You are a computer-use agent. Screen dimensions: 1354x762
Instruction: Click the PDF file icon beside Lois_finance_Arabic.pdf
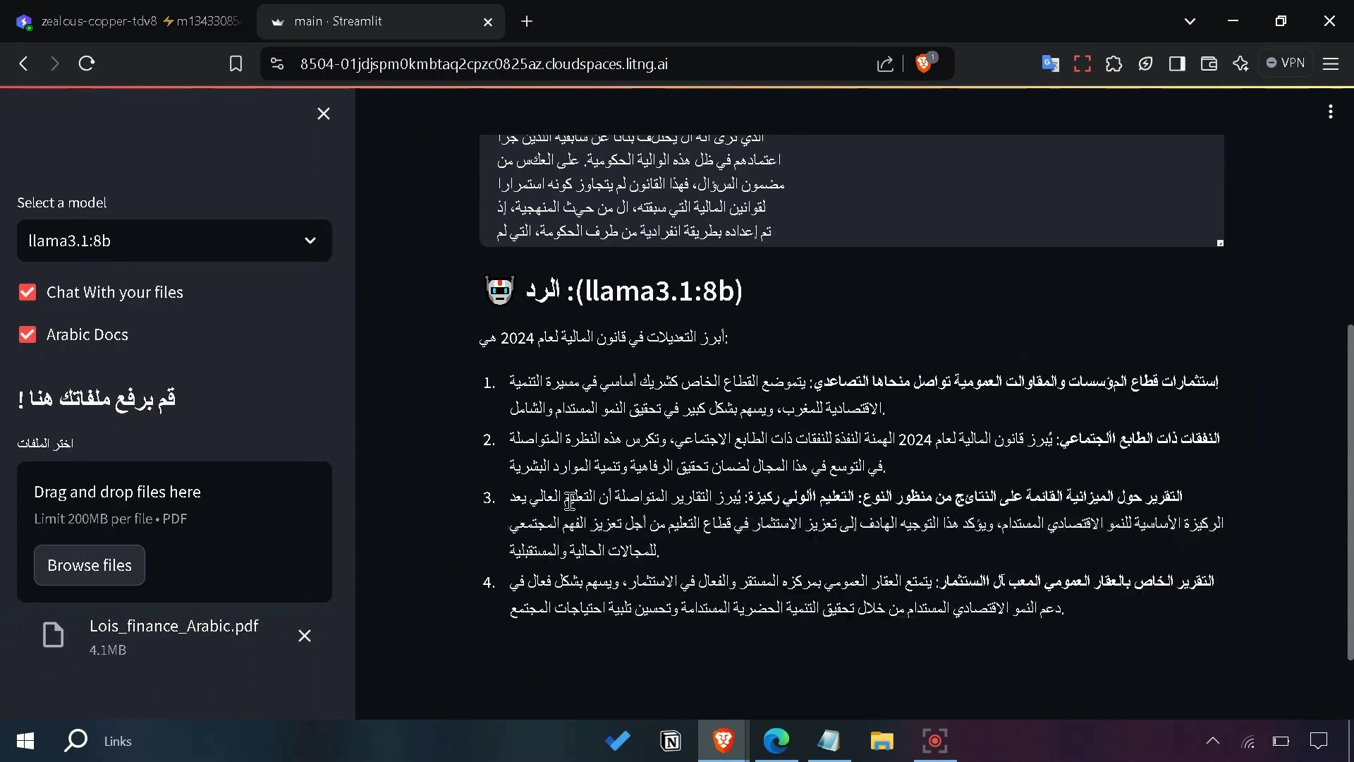pos(54,635)
